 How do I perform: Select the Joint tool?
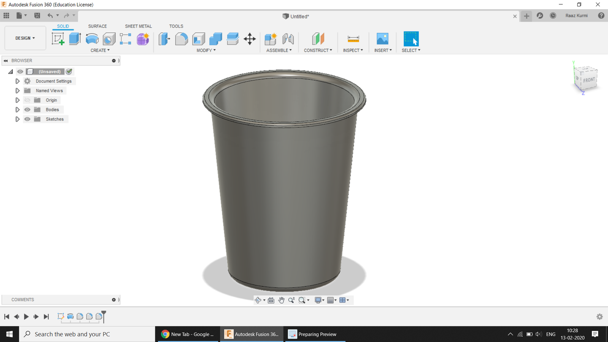pos(288,39)
